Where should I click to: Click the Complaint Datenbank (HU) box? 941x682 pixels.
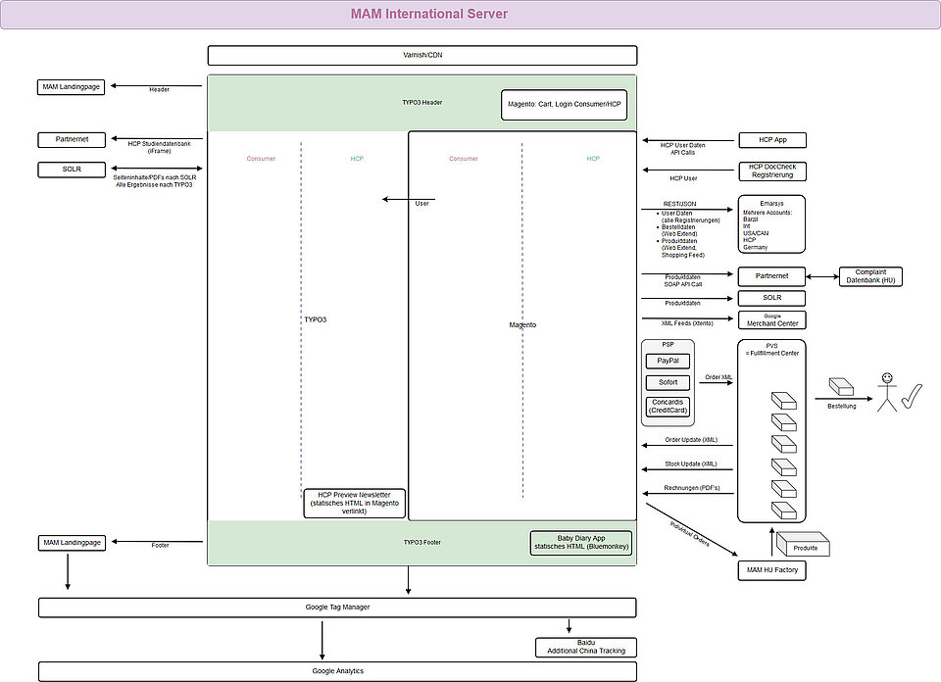870,276
